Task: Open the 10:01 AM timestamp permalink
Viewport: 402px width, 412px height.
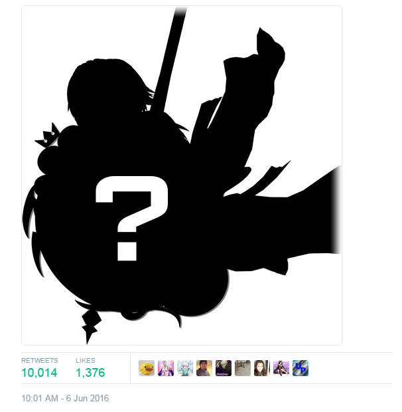Action: 40,398
